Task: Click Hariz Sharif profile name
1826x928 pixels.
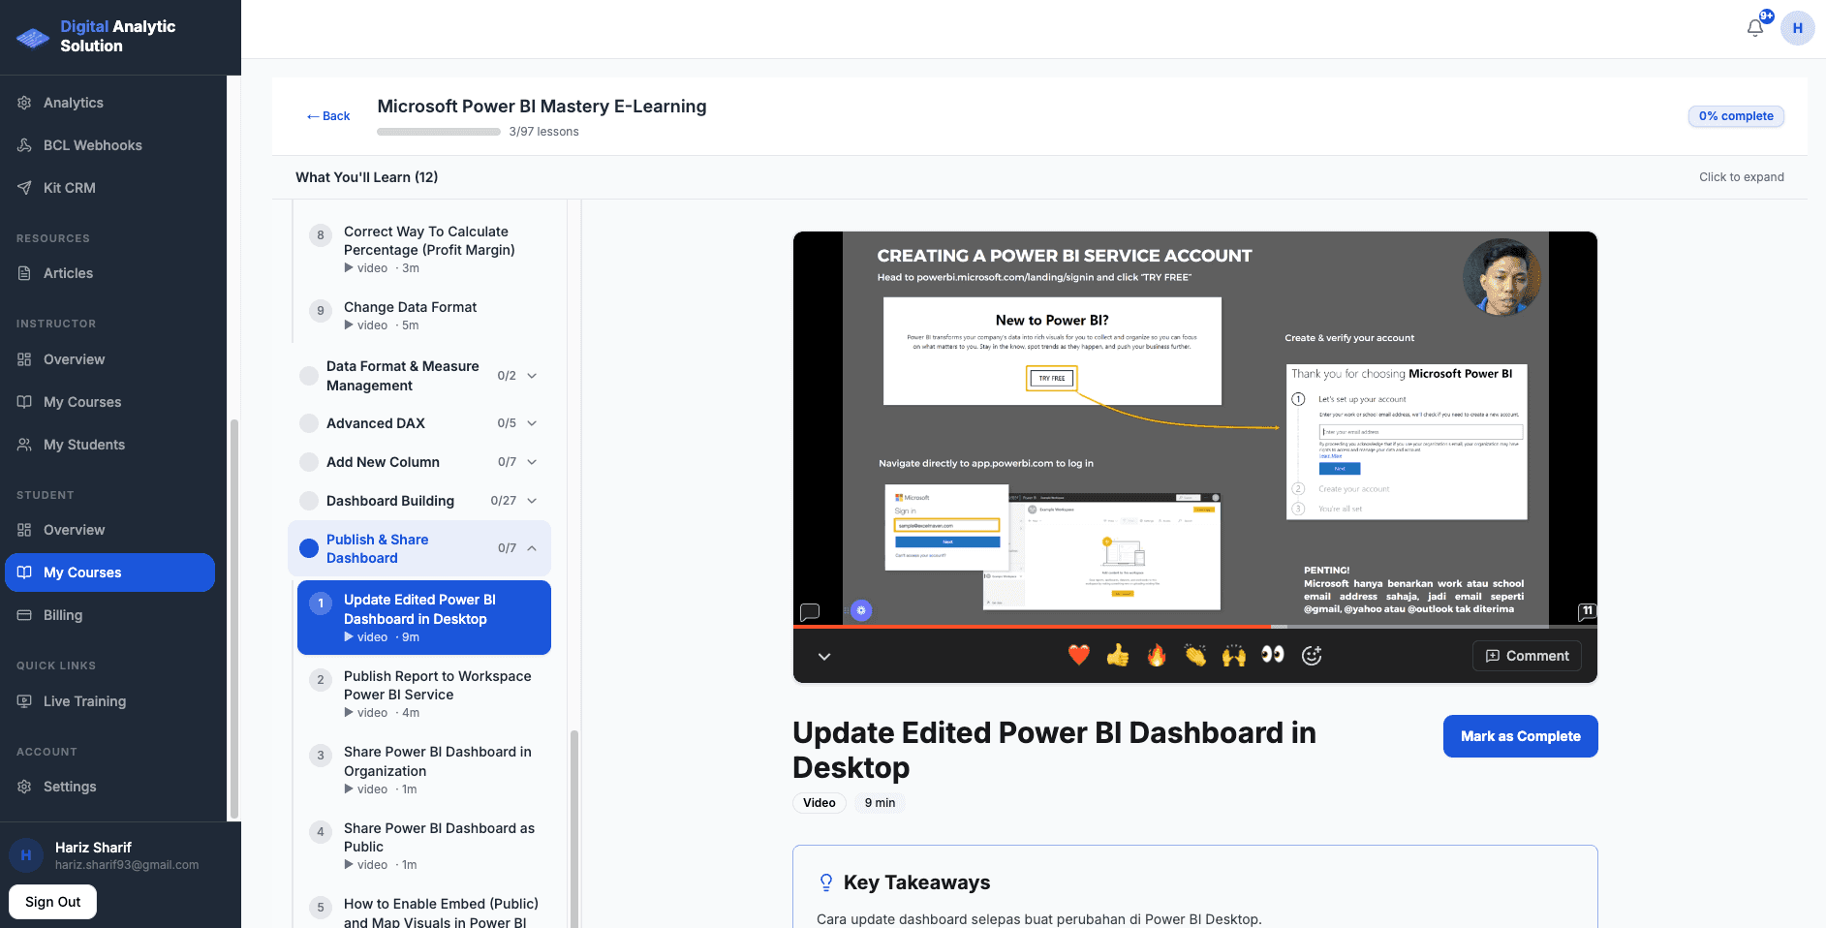Action: click(x=93, y=848)
